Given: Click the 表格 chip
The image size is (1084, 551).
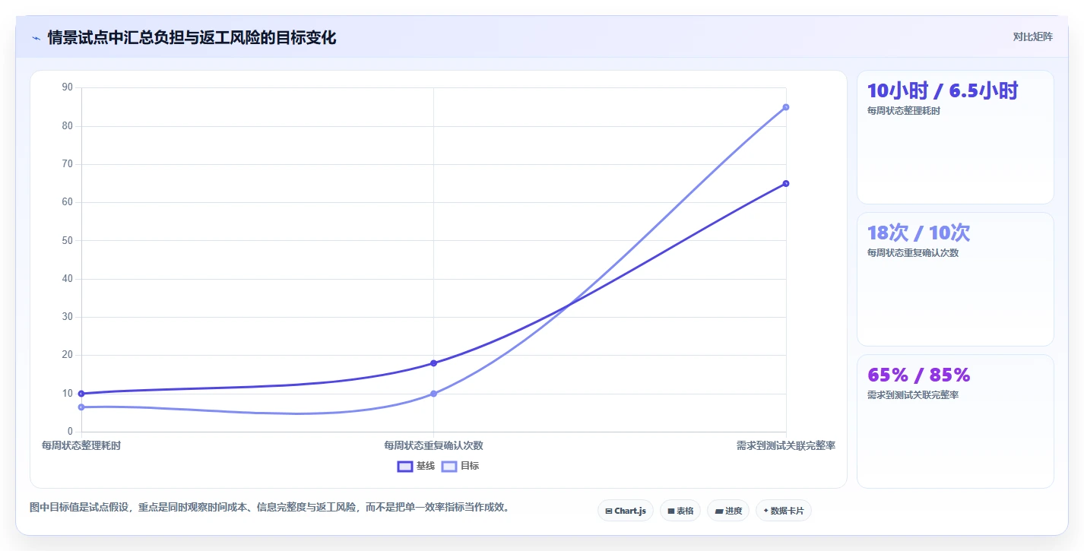Looking at the screenshot, I should 680,511.
